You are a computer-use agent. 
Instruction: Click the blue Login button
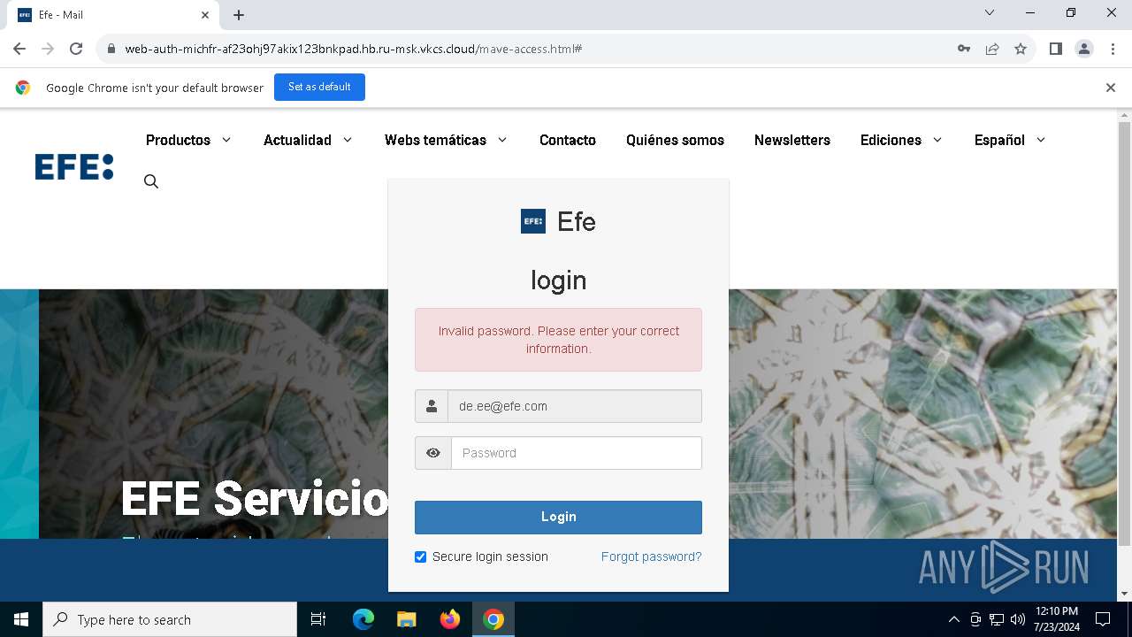pos(558,517)
